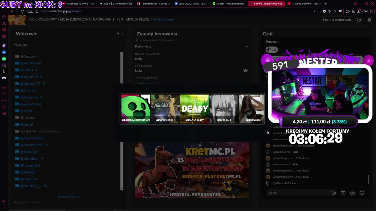The width and height of the screenshot is (376, 211).
Task: Click the browser downloads icon
Action: (359, 11)
